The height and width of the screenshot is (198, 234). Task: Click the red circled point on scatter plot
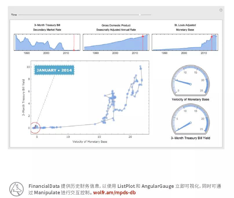[x=35, y=128]
